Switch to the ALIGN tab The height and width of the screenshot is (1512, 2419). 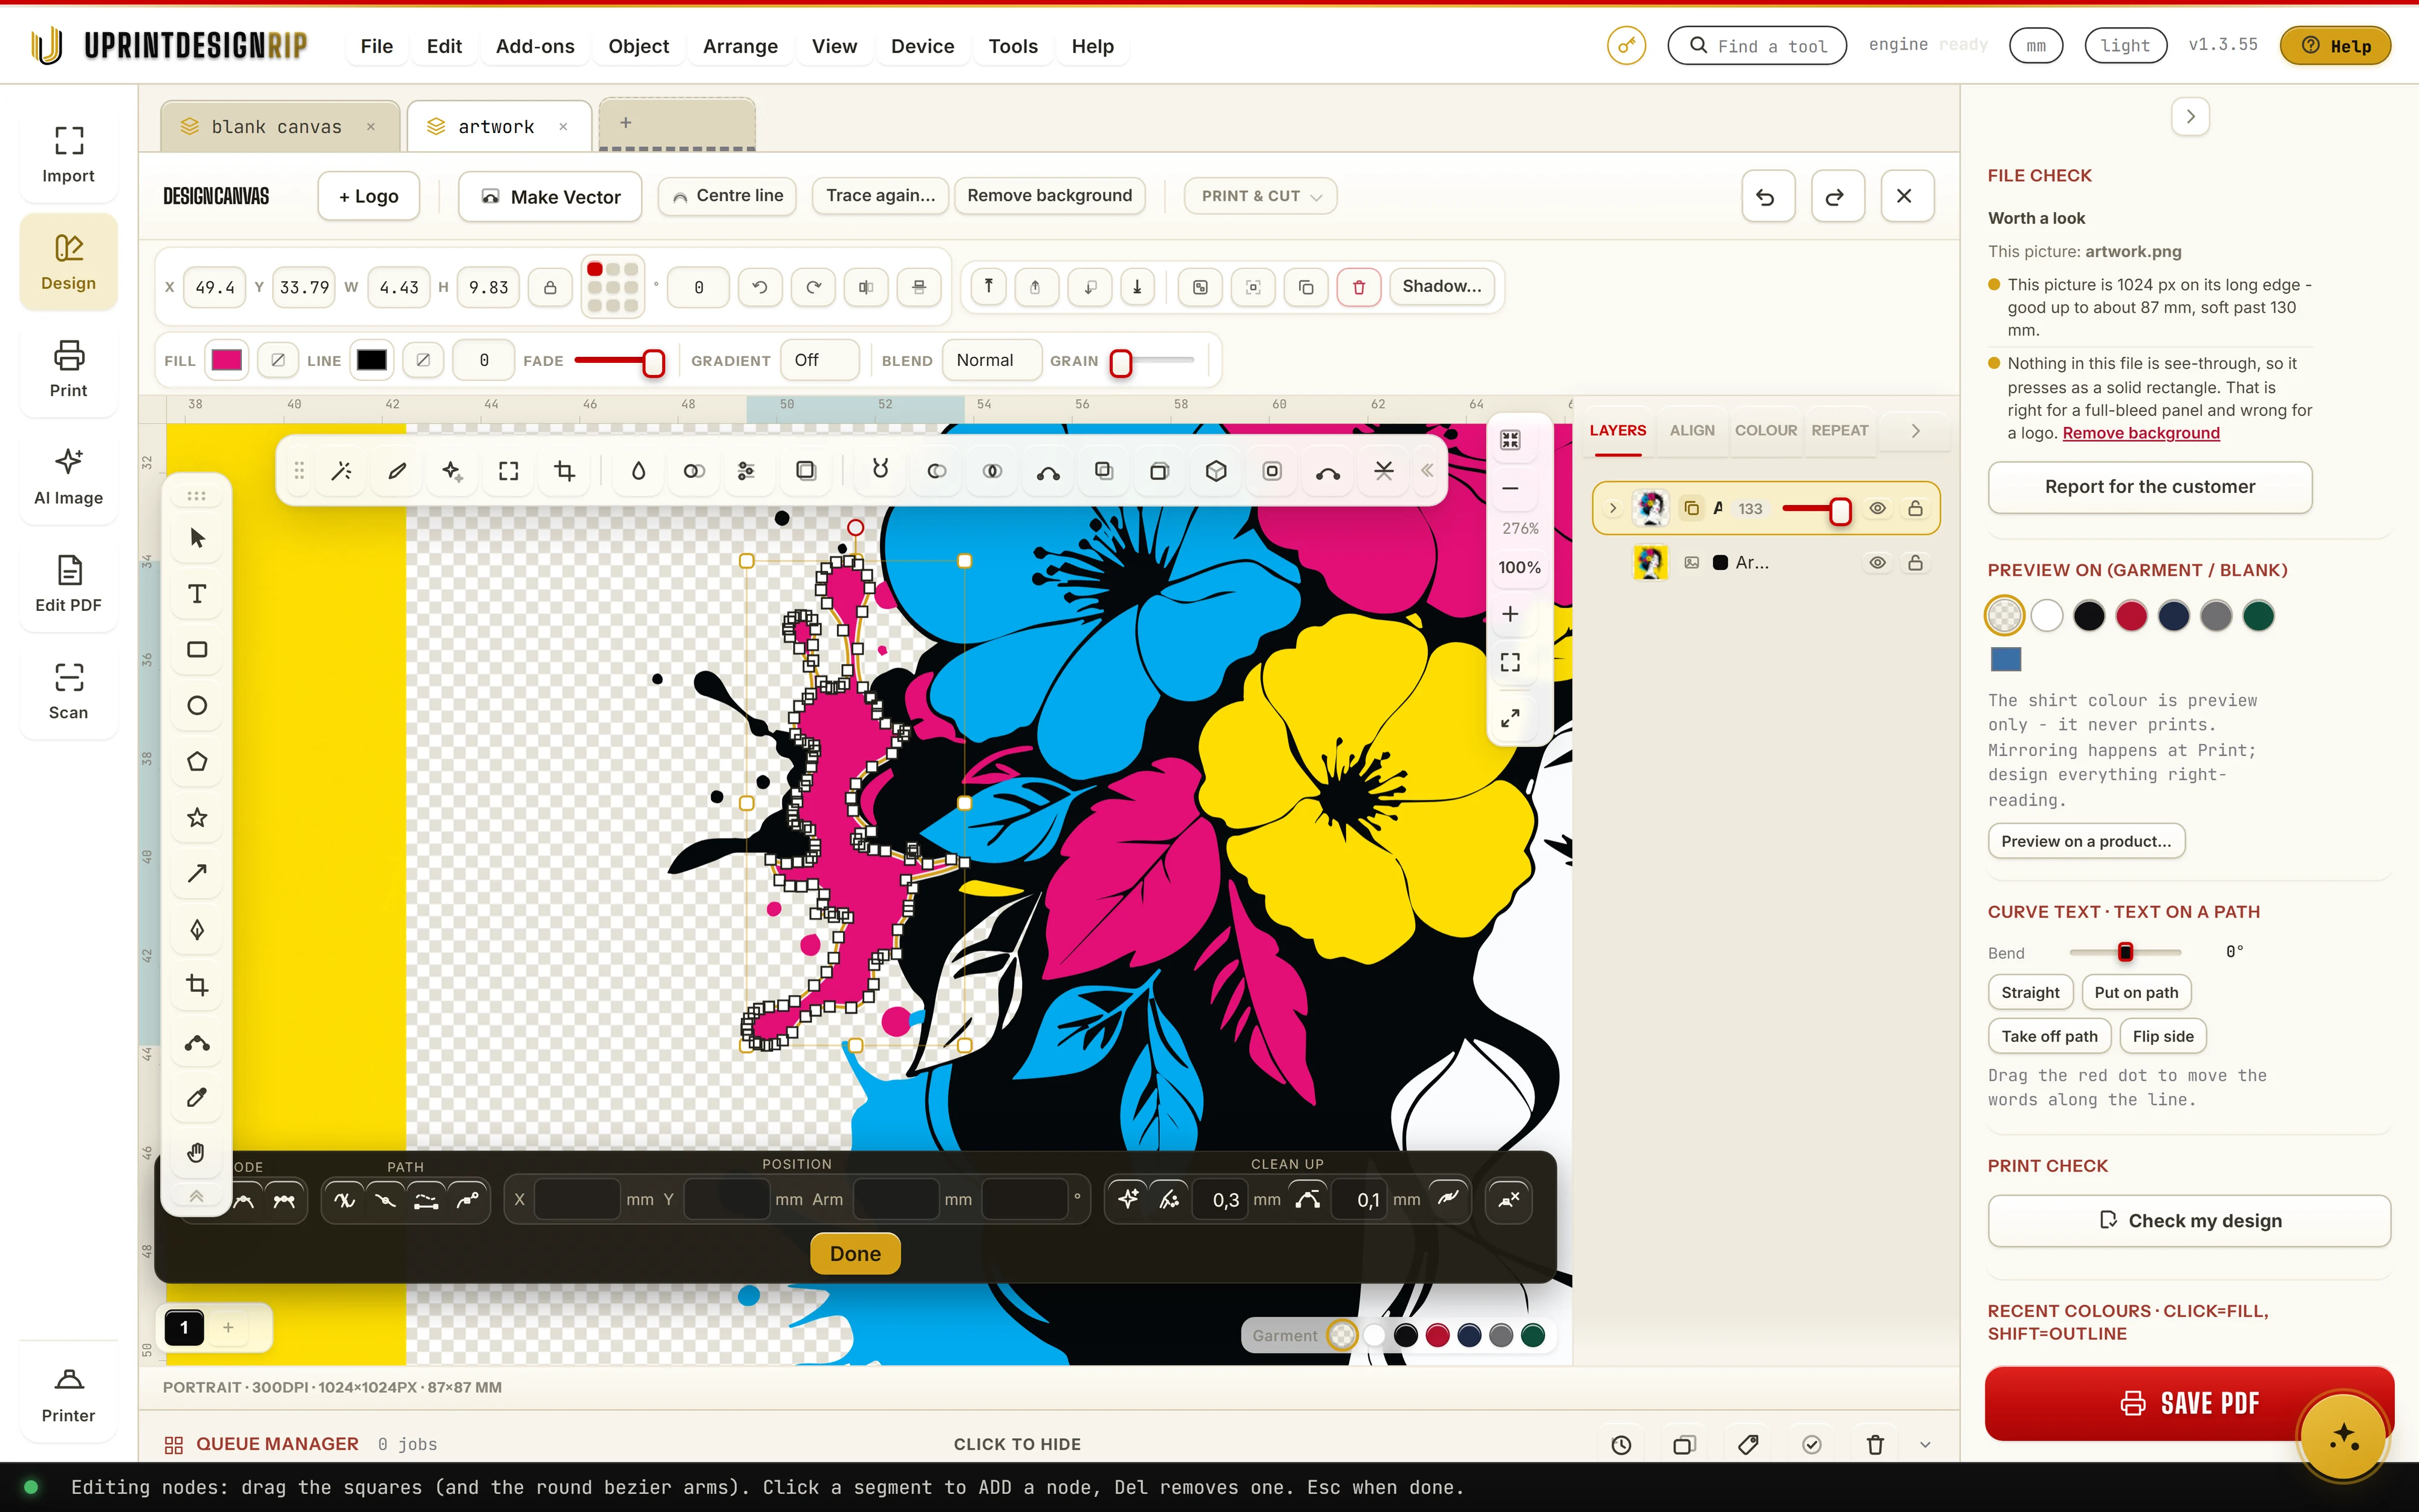(x=1691, y=431)
